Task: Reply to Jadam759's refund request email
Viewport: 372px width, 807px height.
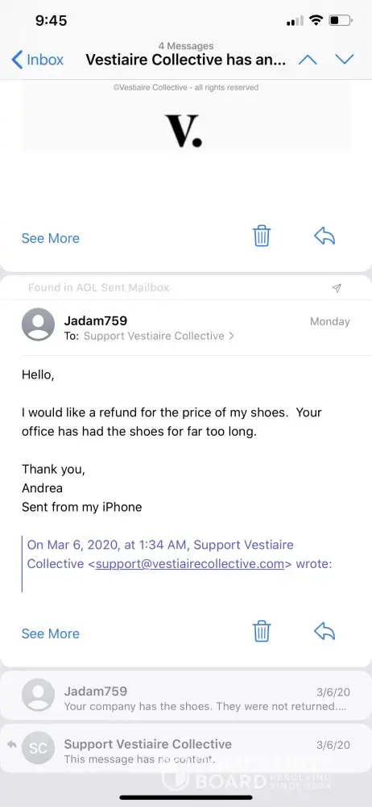Action: tap(324, 631)
